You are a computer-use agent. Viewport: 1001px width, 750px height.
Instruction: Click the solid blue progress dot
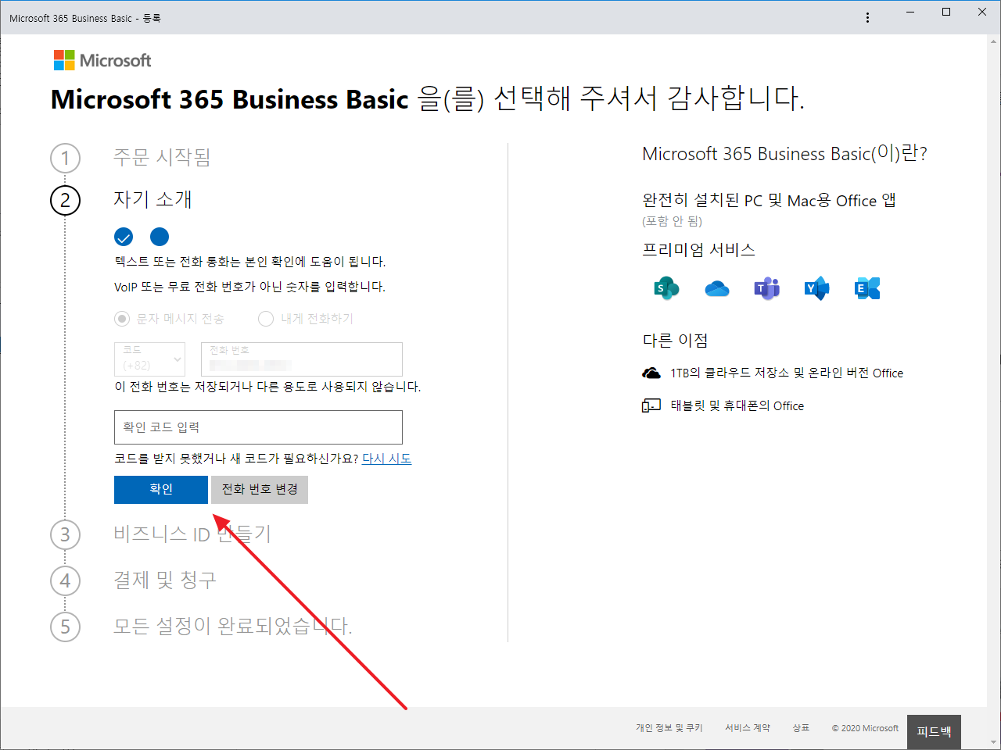[x=160, y=237]
